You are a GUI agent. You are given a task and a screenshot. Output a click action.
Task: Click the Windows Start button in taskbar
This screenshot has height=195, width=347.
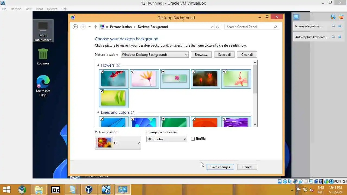click(x=7, y=189)
